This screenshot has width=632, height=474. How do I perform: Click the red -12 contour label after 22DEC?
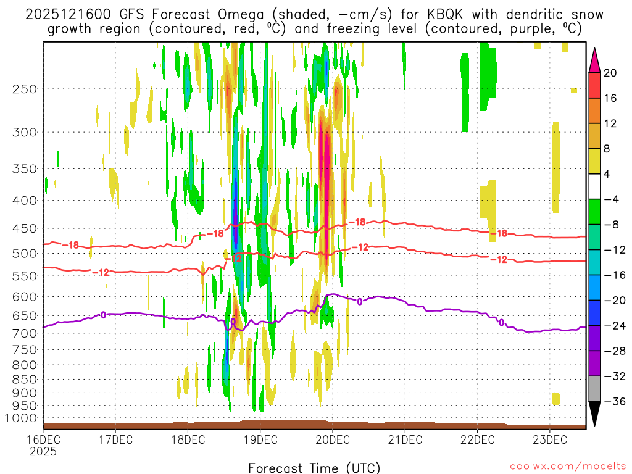(x=499, y=260)
